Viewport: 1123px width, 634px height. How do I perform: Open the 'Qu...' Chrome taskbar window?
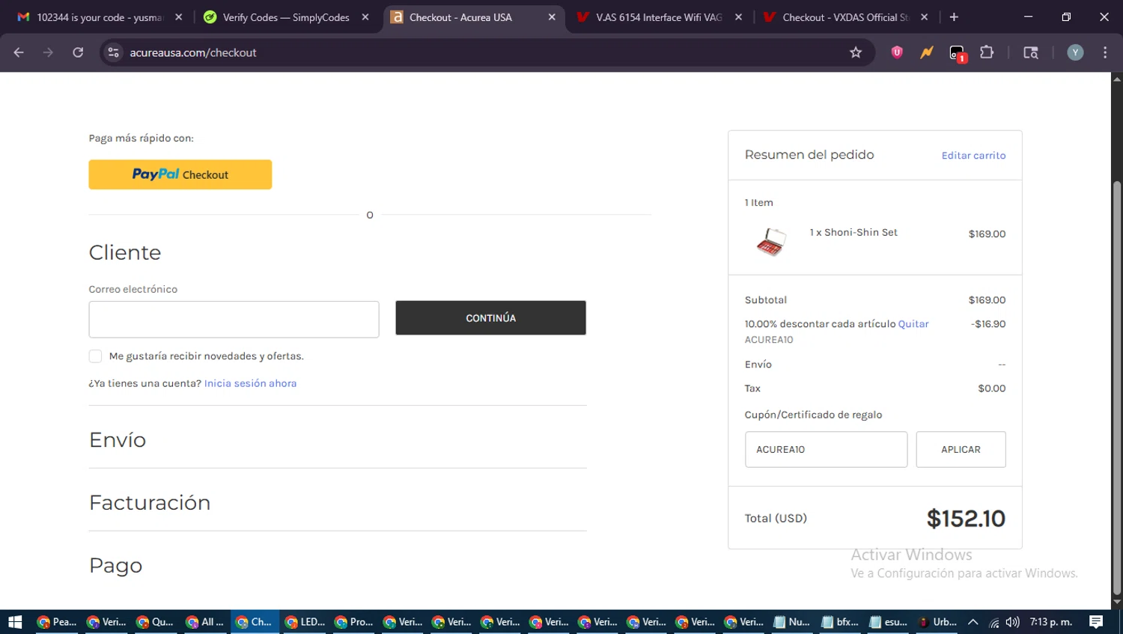(x=156, y=622)
